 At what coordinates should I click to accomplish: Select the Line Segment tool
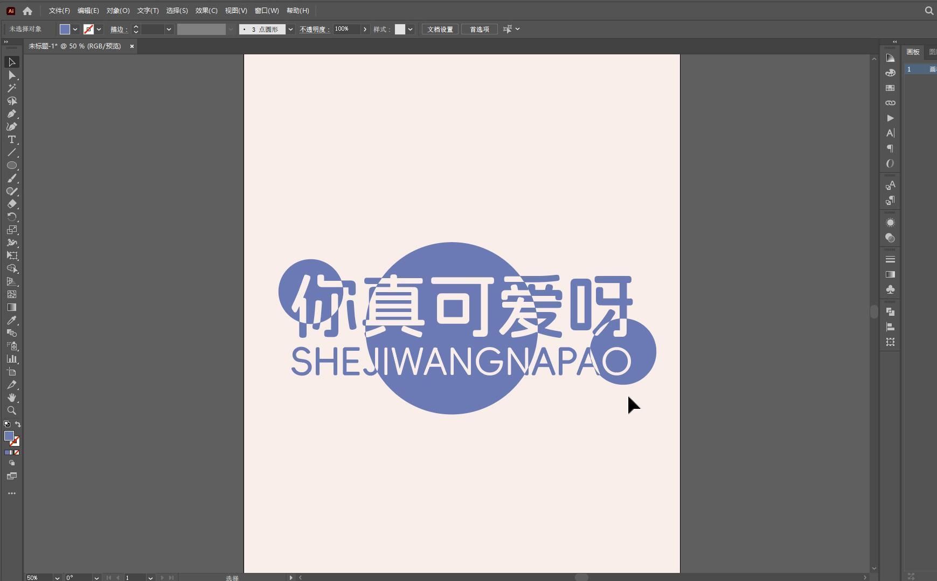(11, 153)
